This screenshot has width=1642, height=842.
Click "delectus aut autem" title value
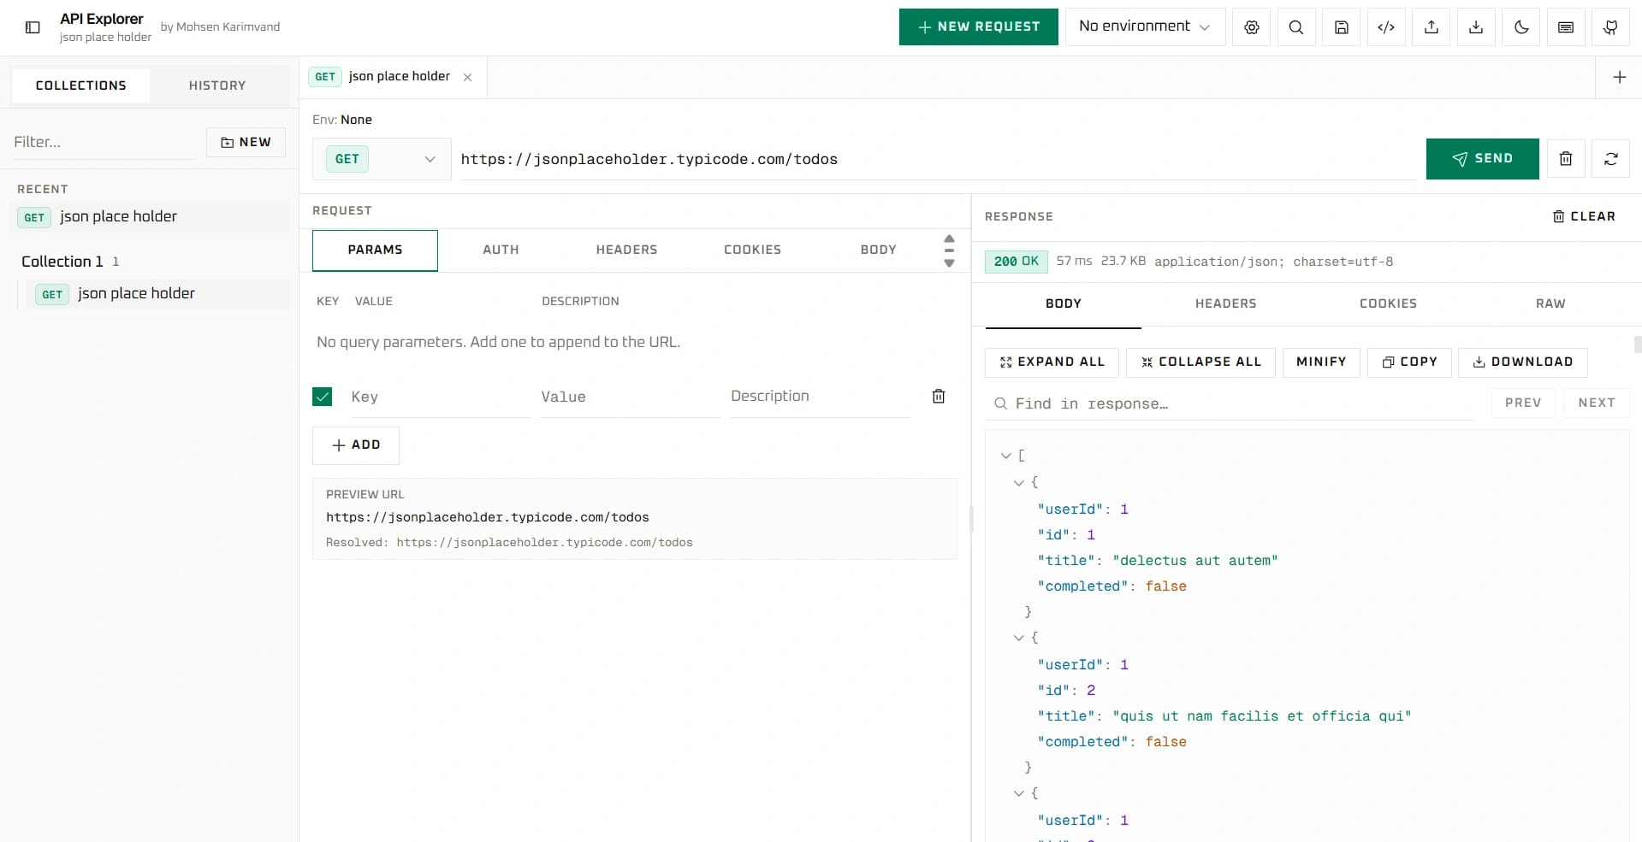(x=1195, y=562)
